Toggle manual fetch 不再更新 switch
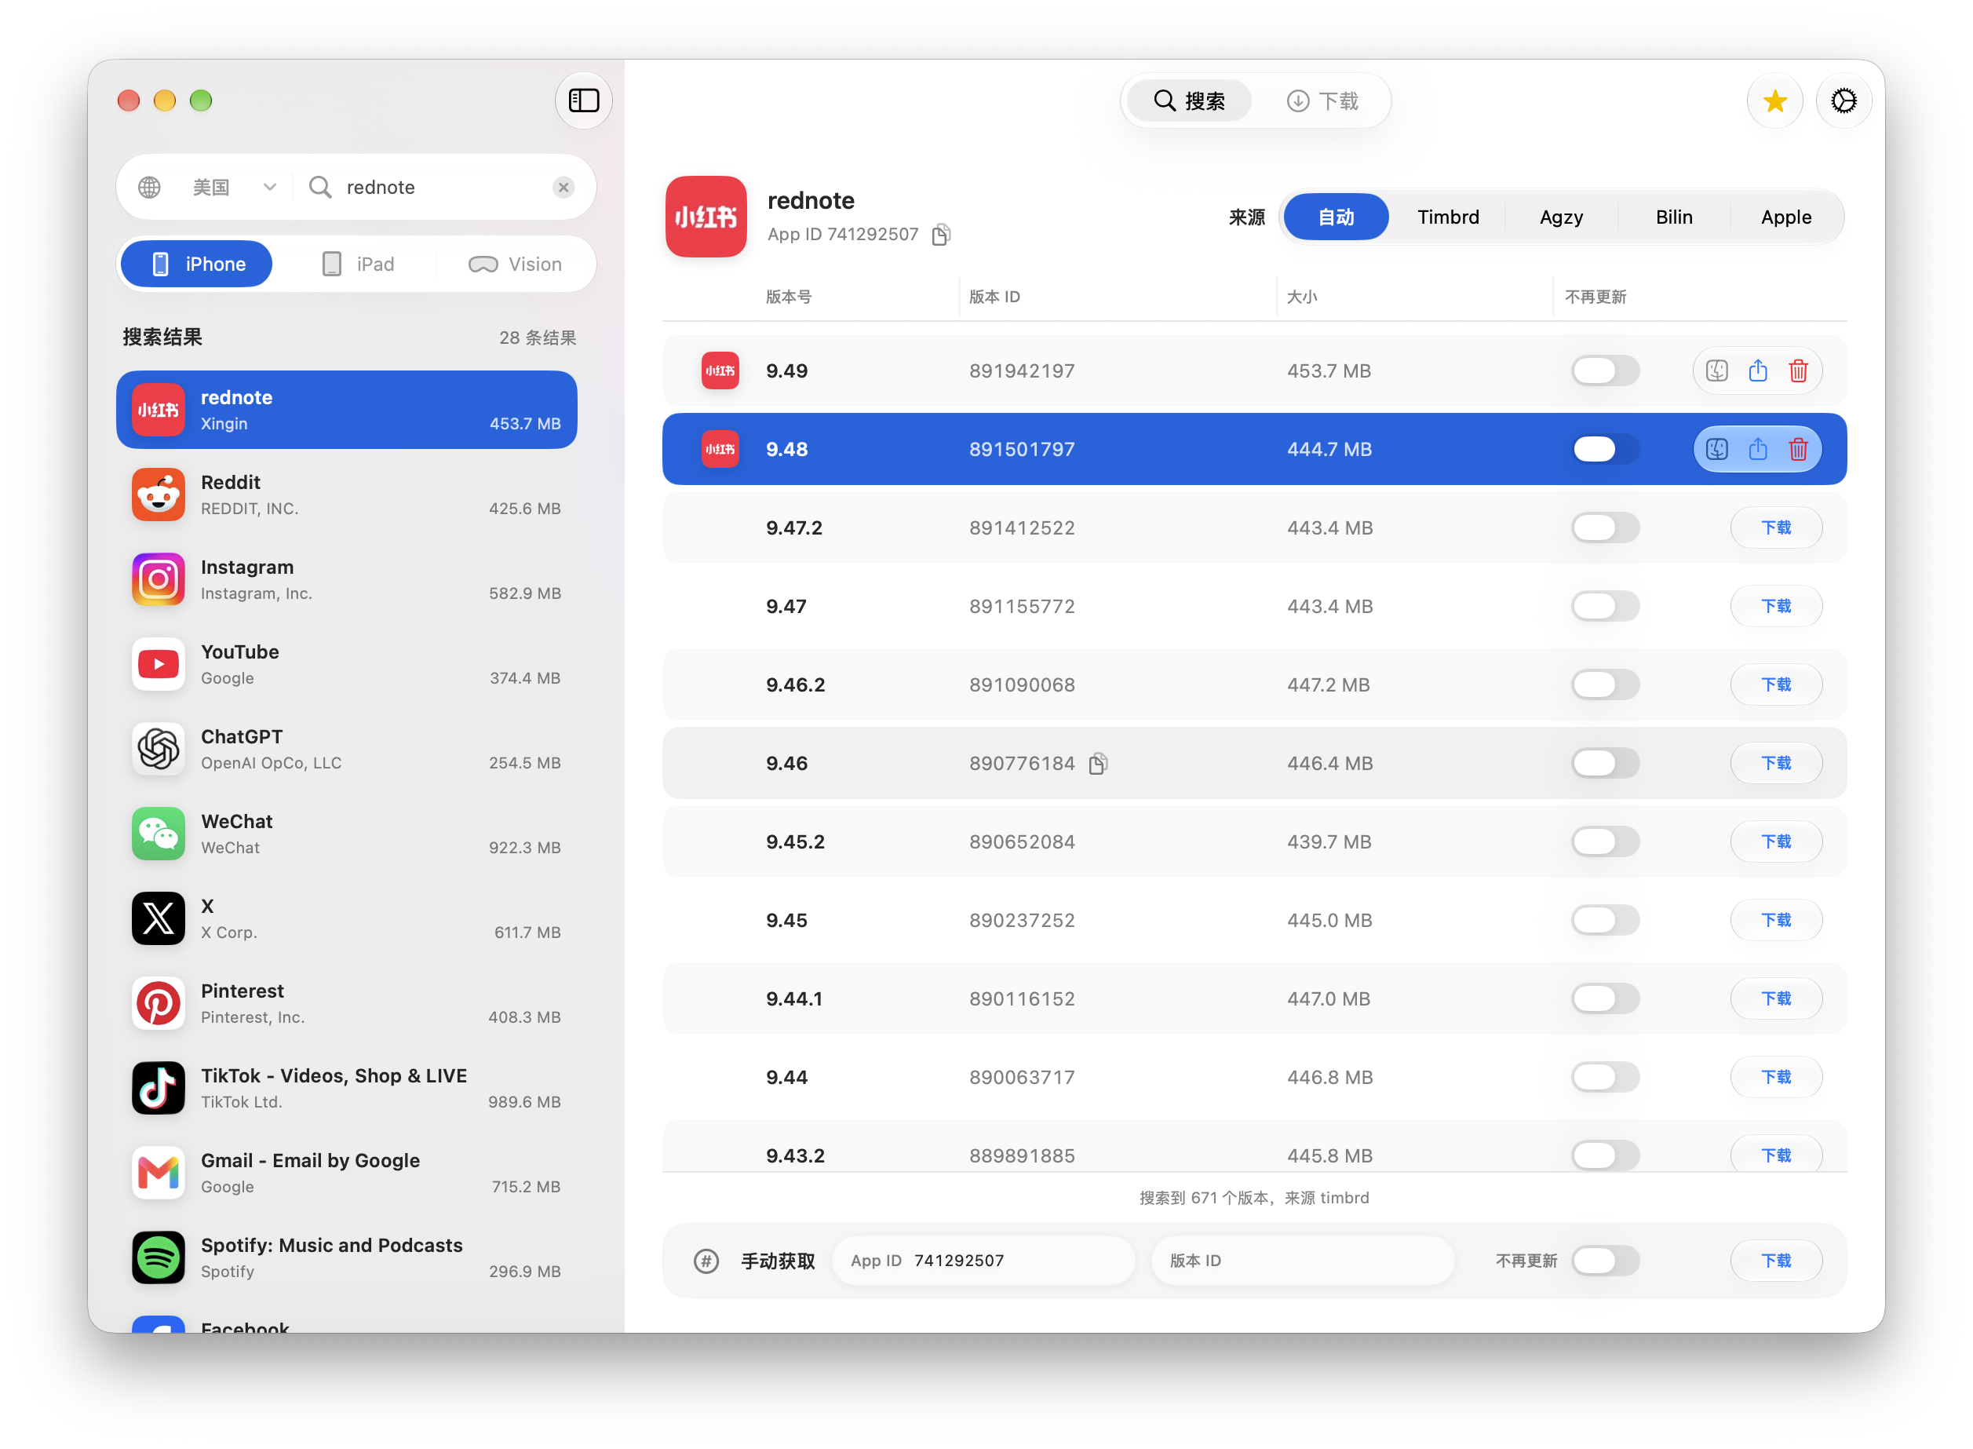 click(1605, 1261)
